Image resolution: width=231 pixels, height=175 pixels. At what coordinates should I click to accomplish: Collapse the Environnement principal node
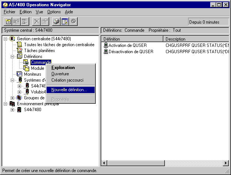pos(5,104)
